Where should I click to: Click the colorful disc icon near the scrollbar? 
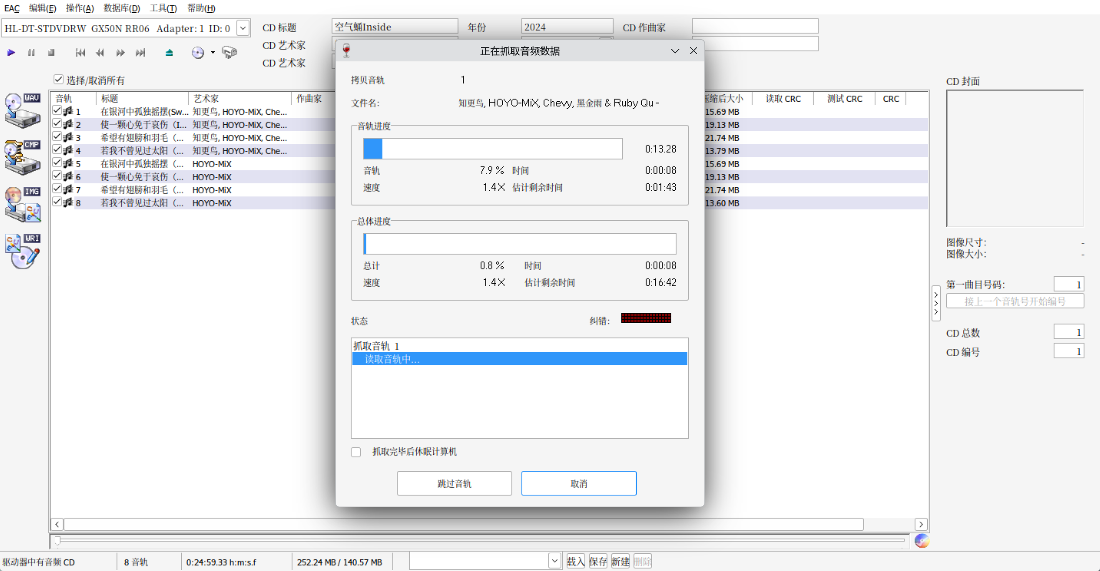click(x=922, y=541)
